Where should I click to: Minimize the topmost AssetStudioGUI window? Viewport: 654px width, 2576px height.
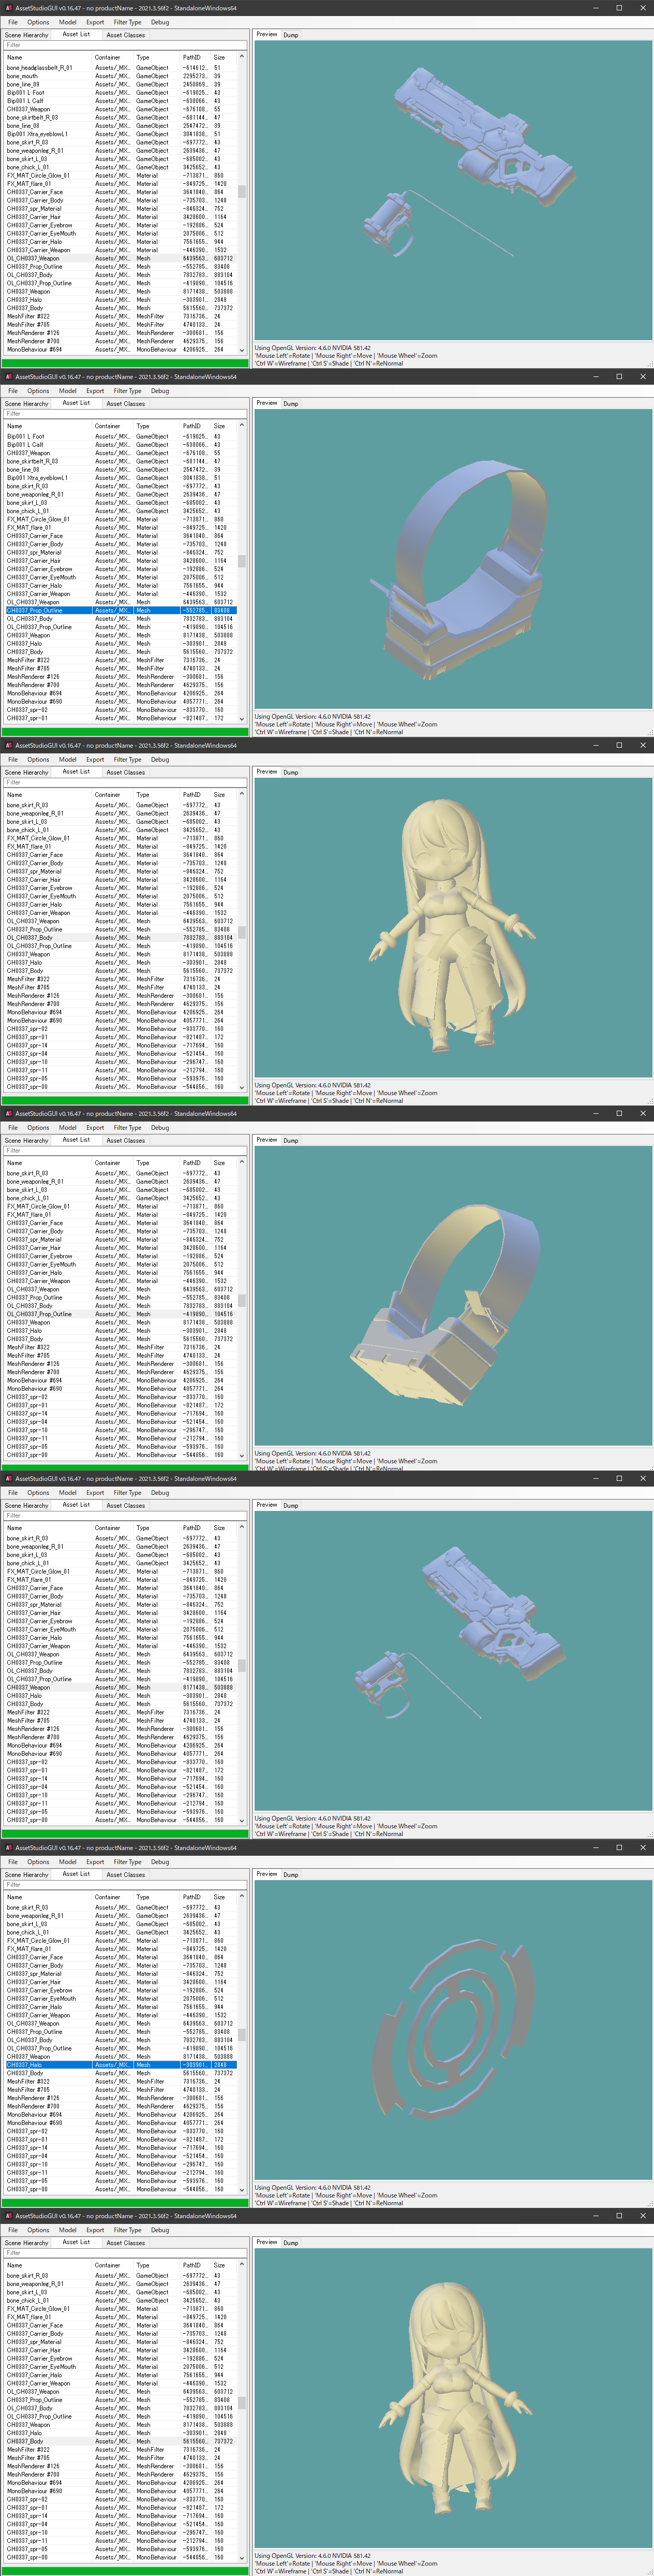pos(595,8)
